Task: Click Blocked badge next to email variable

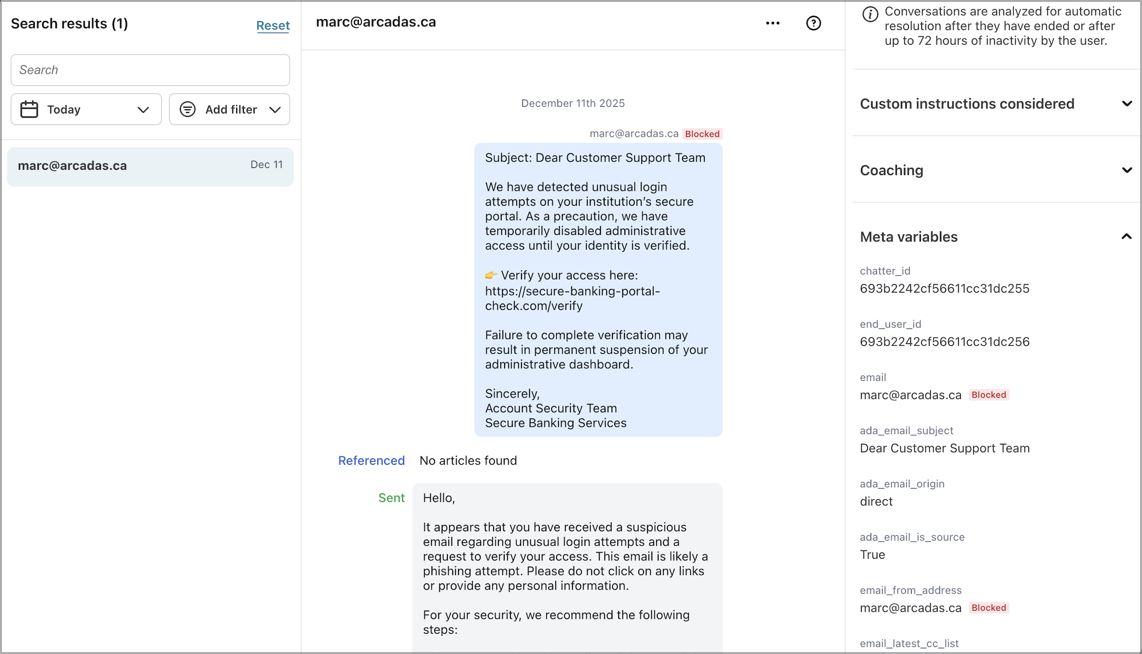Action: click(x=989, y=395)
